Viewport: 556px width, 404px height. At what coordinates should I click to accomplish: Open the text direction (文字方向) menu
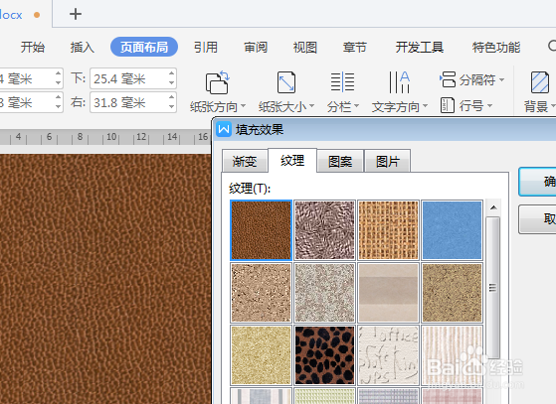[x=399, y=91]
